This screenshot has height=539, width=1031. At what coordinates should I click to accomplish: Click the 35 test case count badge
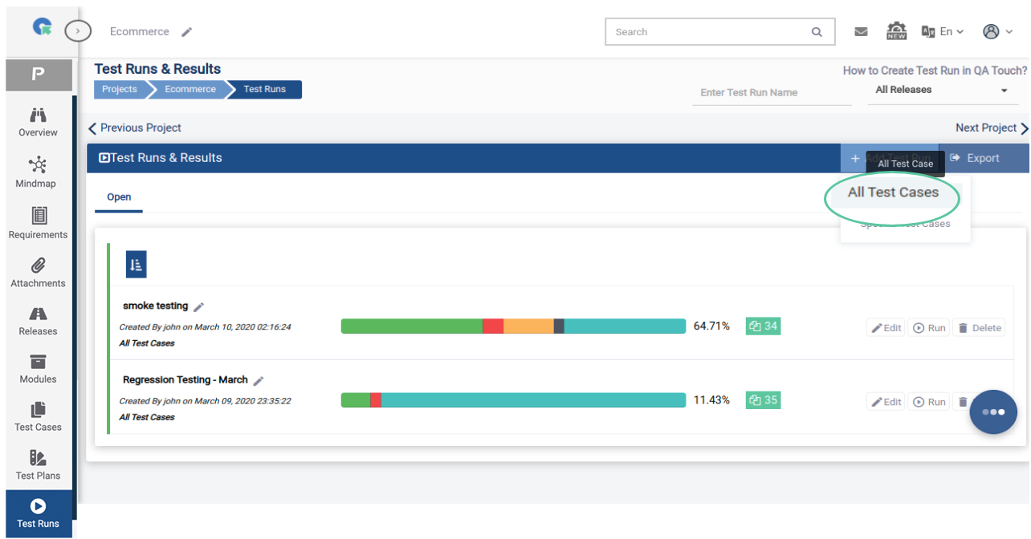point(763,399)
